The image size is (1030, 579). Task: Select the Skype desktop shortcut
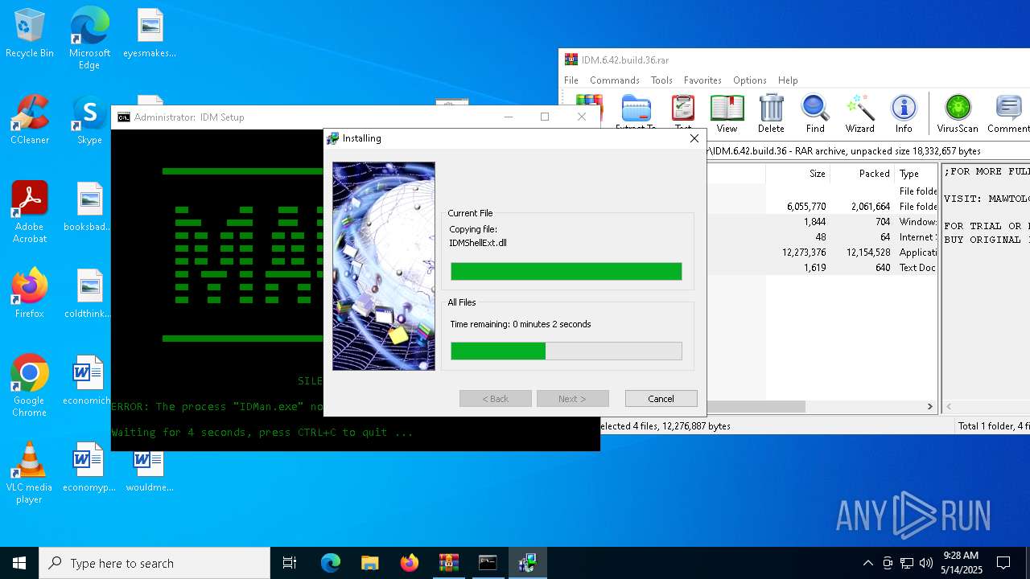[89, 121]
